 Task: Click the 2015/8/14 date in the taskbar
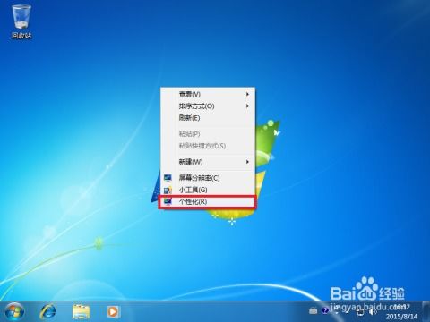pyautogui.click(x=401, y=316)
